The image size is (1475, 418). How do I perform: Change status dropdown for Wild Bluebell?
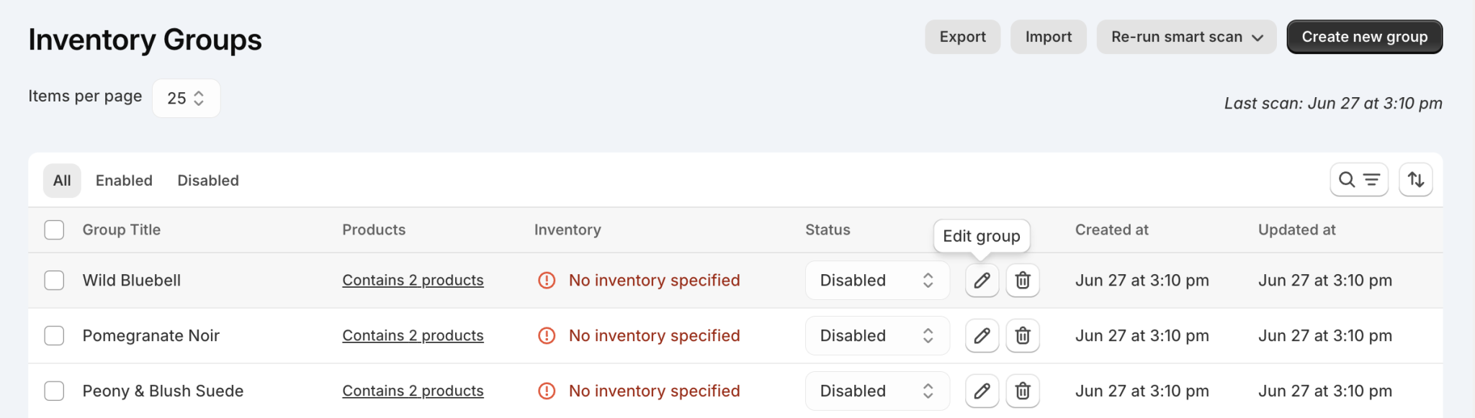[x=877, y=280]
